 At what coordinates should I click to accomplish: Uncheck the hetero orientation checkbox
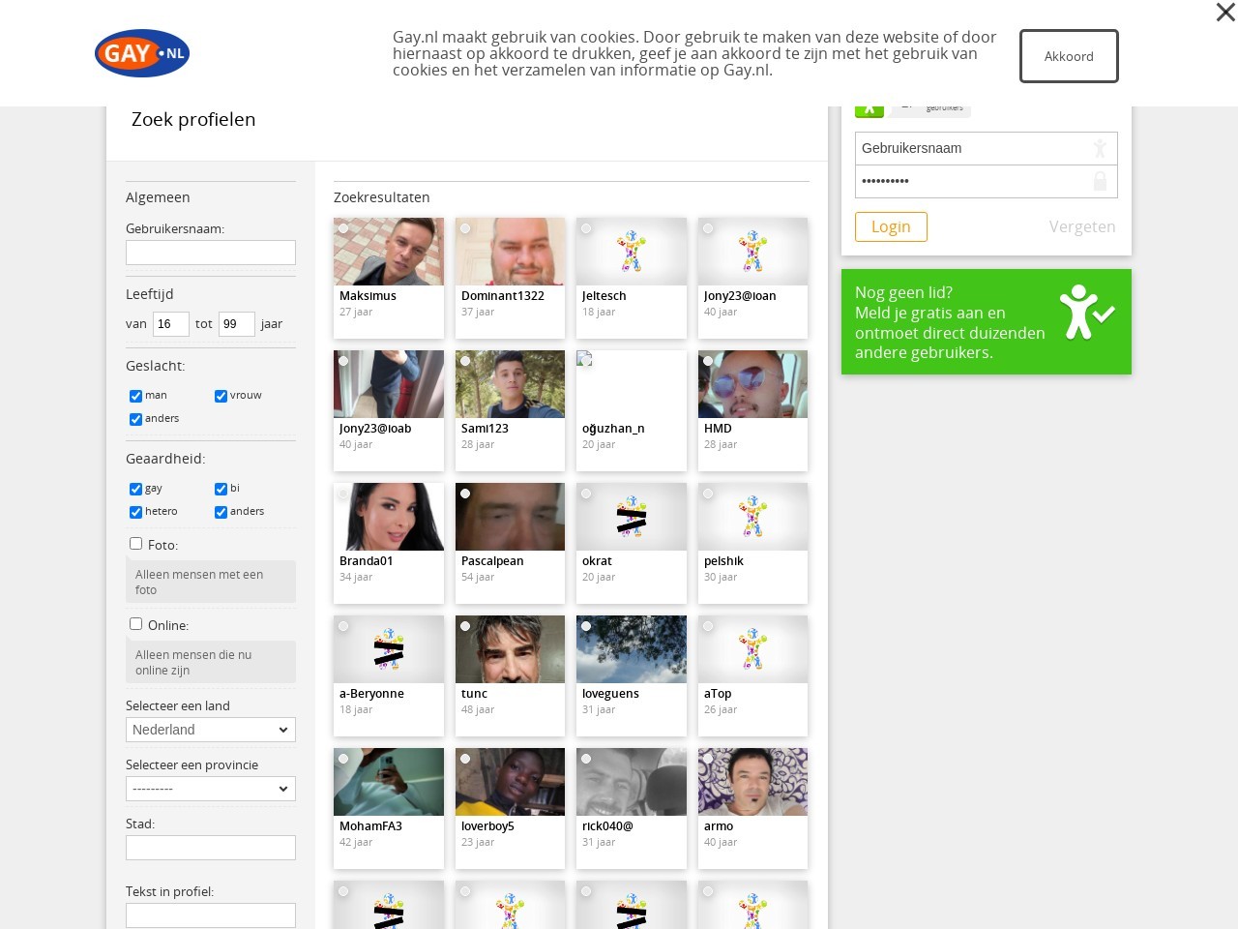point(136,512)
